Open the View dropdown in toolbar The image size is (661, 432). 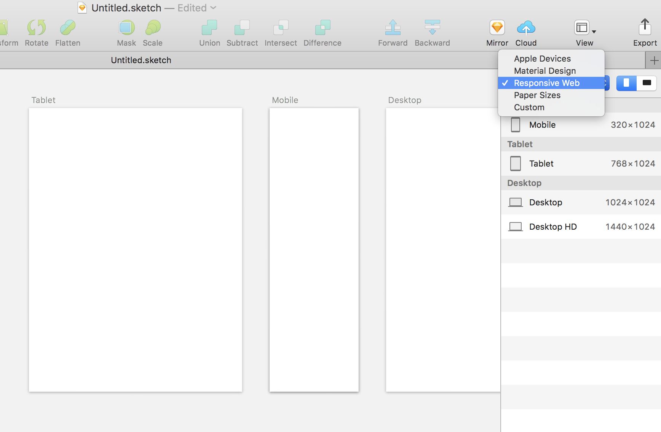584,28
